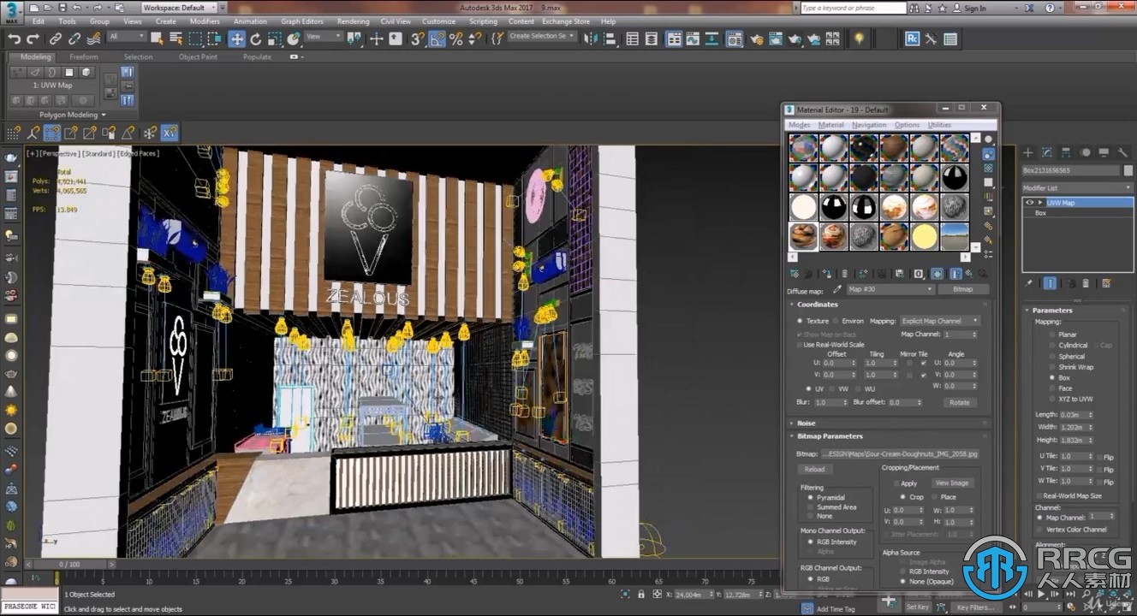The image size is (1137, 616).
Task: Open the Modifier List dropdown
Action: [1077, 187]
